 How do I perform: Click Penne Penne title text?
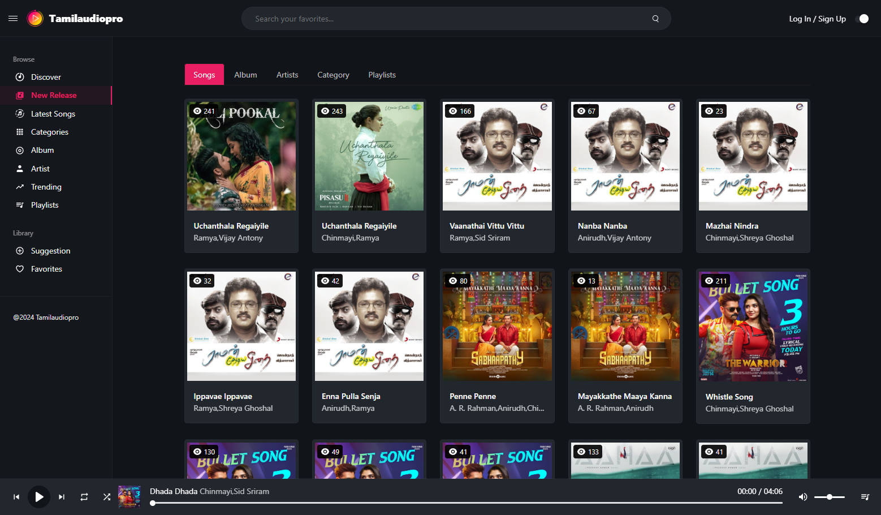473,396
